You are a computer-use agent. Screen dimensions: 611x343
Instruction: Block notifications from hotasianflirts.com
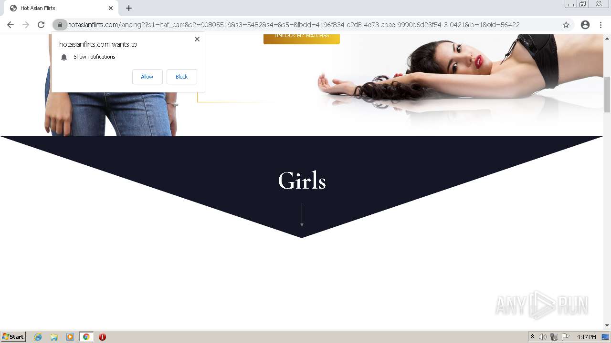coord(181,77)
